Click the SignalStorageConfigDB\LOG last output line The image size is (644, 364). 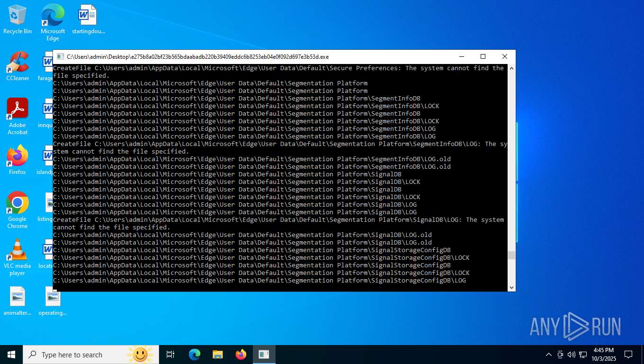pyautogui.click(x=259, y=281)
